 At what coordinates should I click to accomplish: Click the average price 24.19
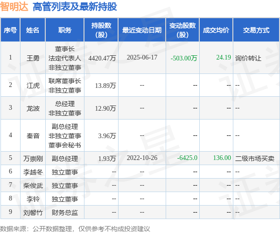point(224,57)
